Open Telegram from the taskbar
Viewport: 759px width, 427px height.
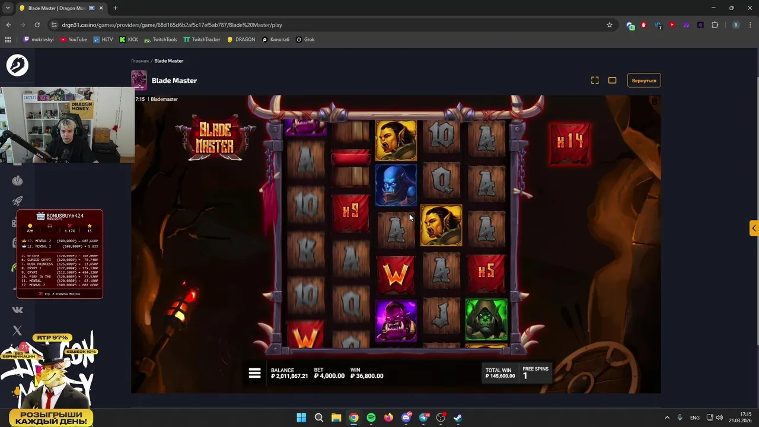coord(423,418)
